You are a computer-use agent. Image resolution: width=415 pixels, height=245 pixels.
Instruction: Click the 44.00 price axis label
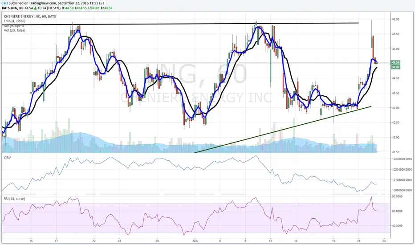(x=396, y=78)
